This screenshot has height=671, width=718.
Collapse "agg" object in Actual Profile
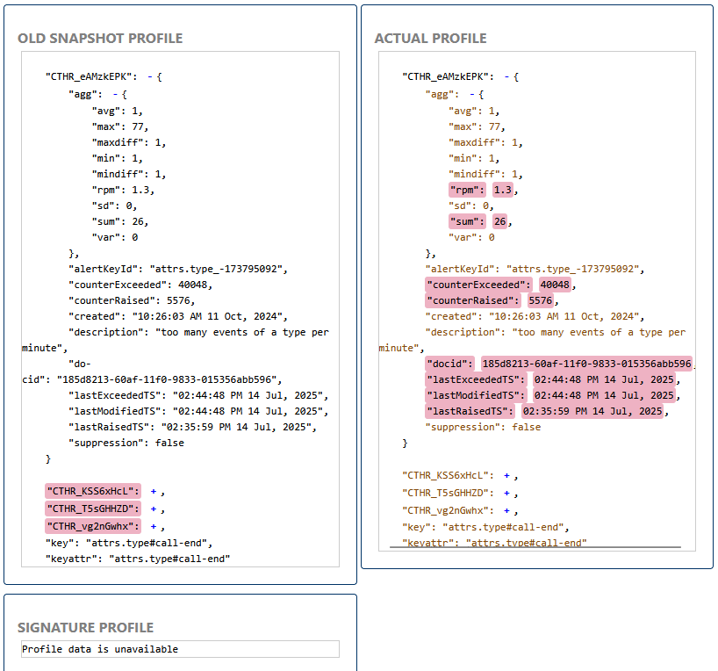point(472,95)
